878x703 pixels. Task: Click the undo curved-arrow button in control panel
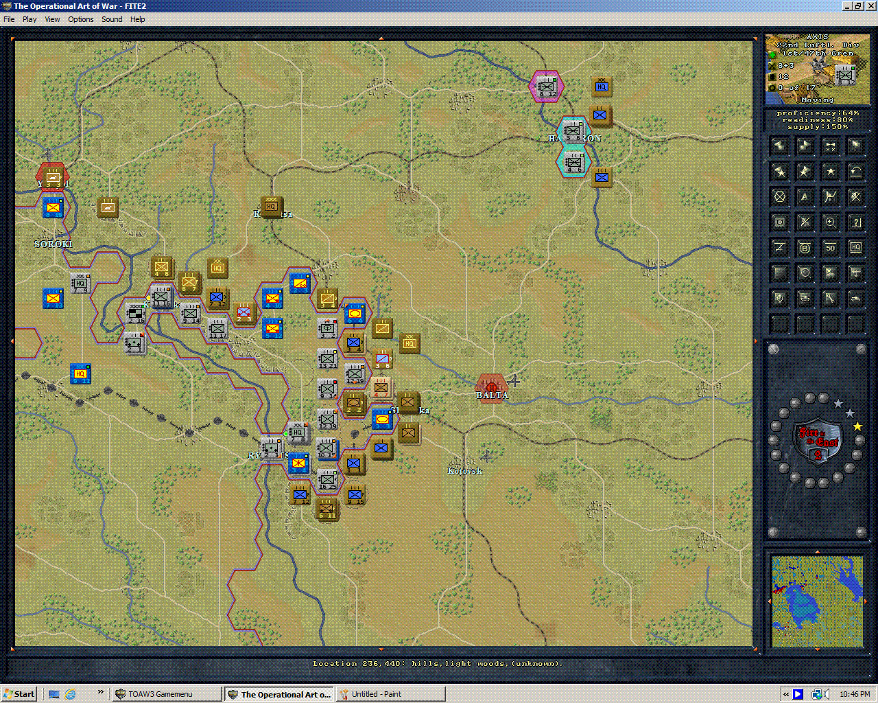coord(855,172)
